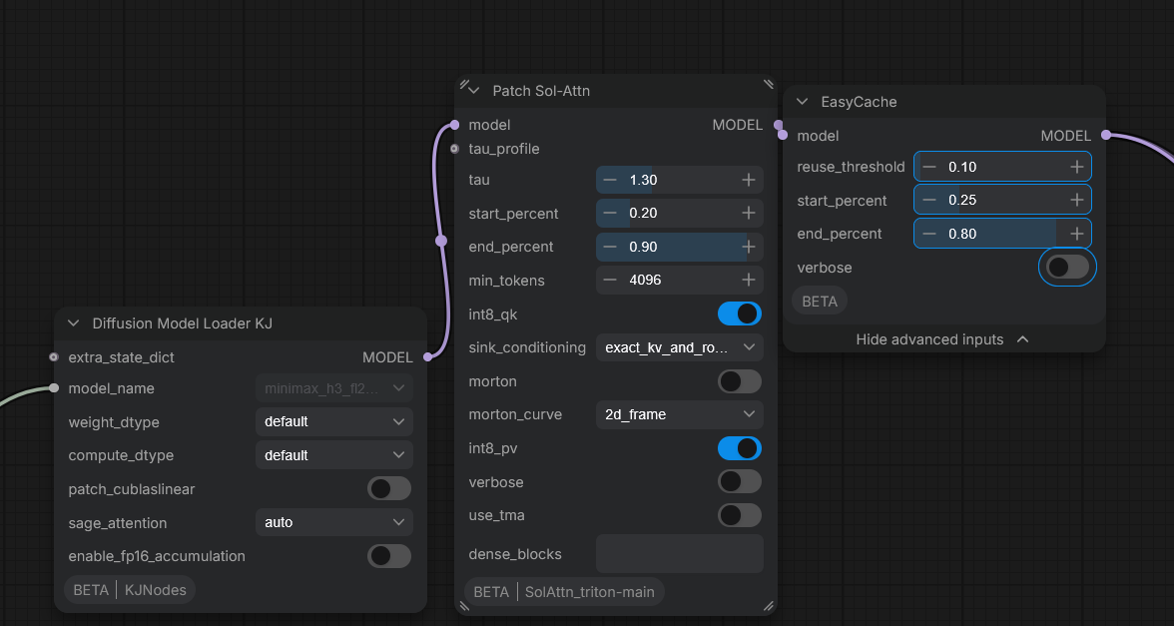Click the tau value 1.30 field
This screenshot has width=1174, height=626.
coord(680,180)
